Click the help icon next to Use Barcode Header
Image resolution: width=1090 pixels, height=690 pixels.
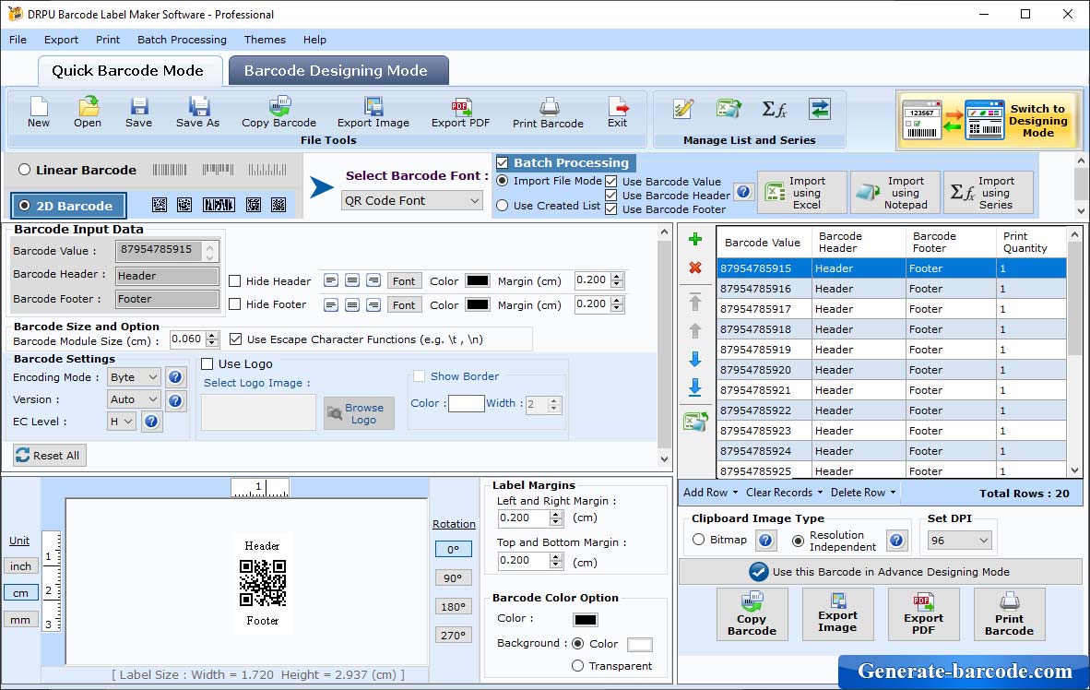(744, 191)
